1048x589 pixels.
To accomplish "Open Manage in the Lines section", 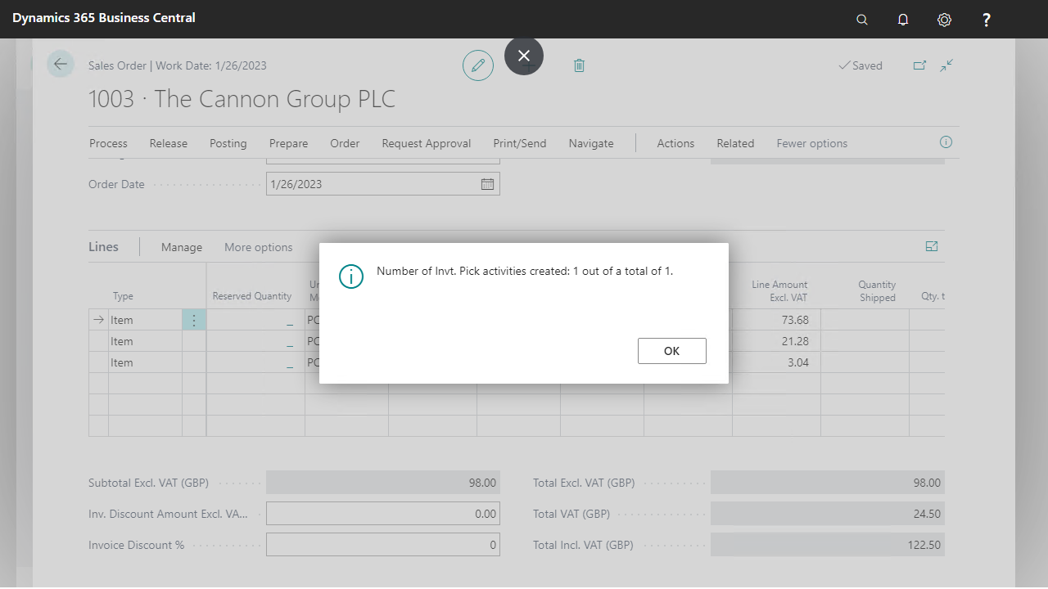I will pyautogui.click(x=182, y=247).
